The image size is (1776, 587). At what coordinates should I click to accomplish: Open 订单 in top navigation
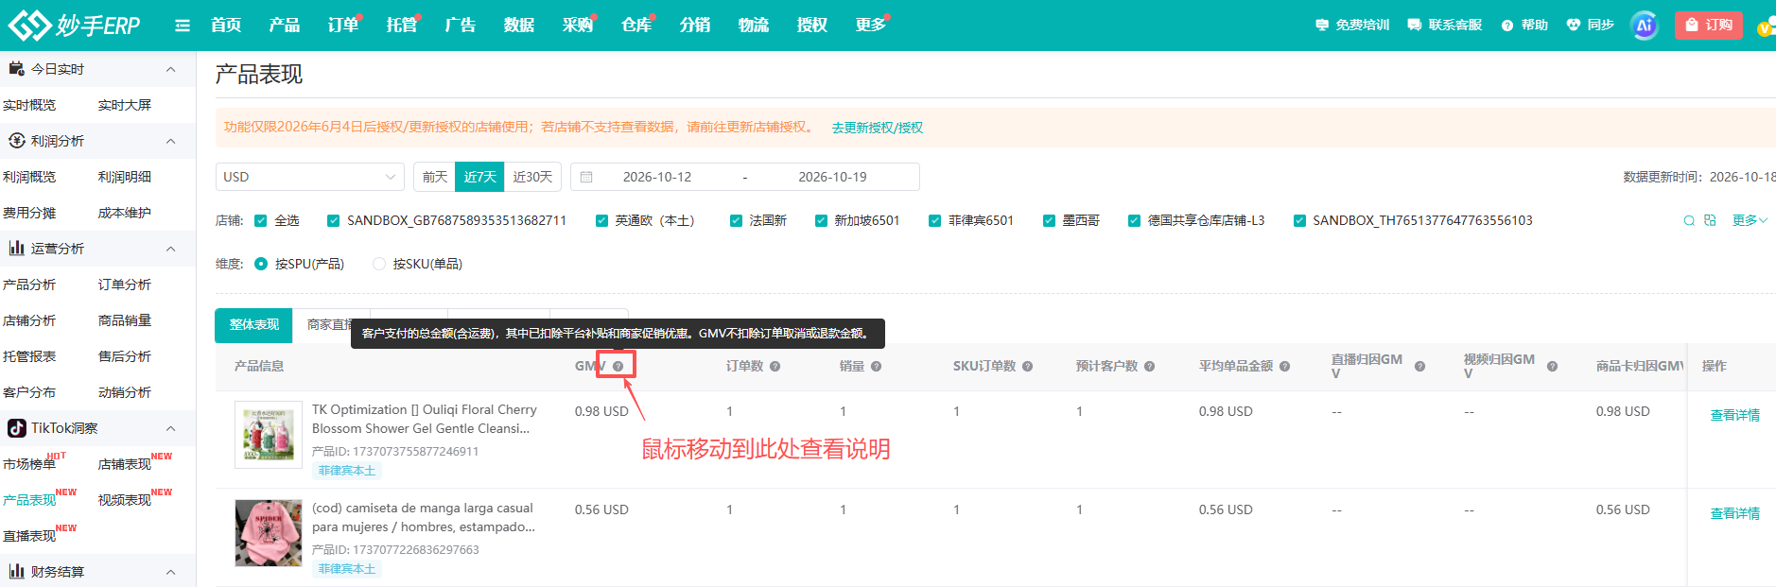coord(343,26)
